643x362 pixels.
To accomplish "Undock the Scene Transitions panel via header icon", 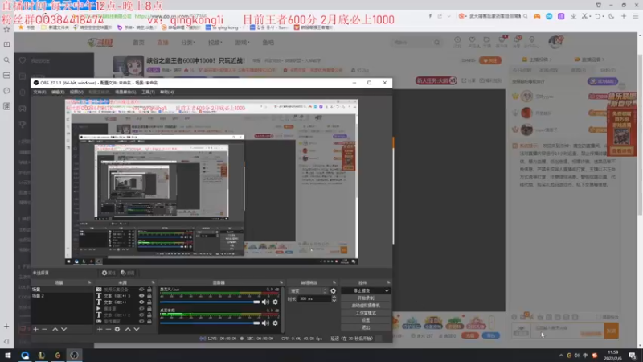I will (334, 282).
